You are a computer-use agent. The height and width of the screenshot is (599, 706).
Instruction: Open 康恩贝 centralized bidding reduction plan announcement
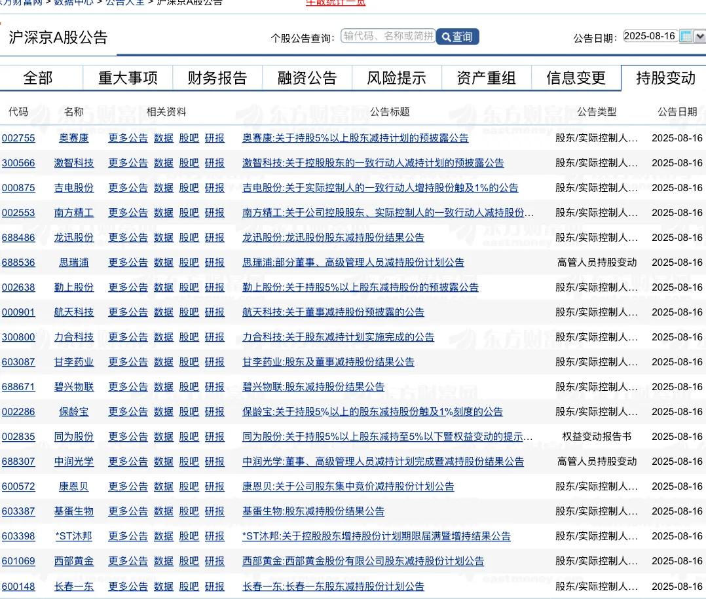pyautogui.click(x=348, y=486)
